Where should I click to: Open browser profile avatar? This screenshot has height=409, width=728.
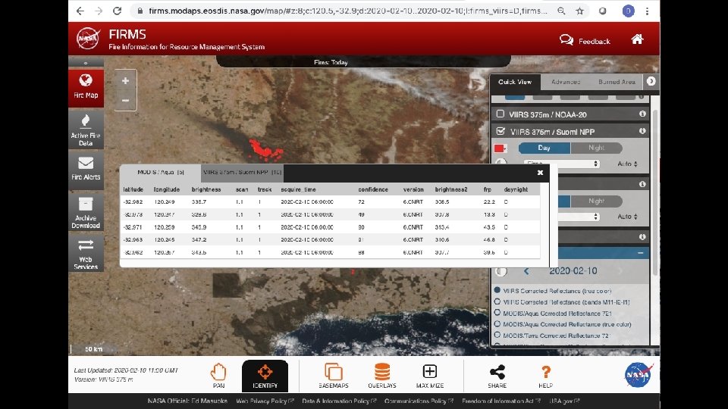click(628, 11)
